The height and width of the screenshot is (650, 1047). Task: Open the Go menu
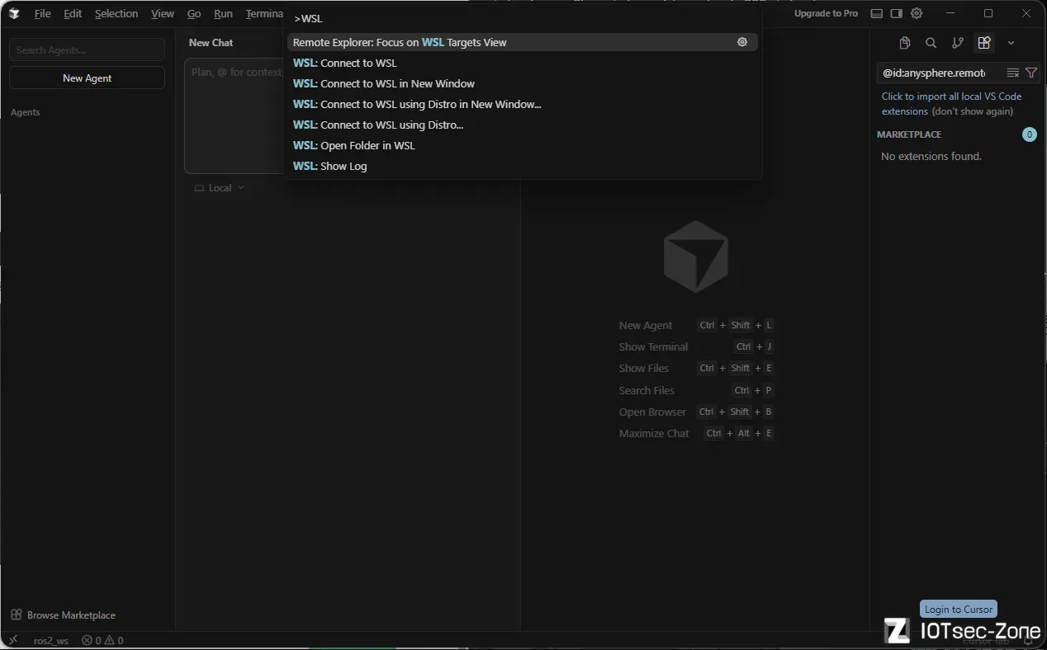[x=194, y=13]
